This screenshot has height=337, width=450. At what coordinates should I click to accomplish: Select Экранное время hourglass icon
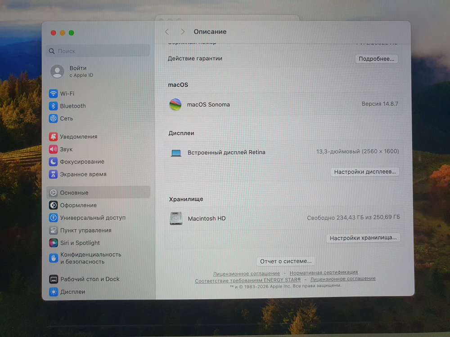(x=53, y=174)
